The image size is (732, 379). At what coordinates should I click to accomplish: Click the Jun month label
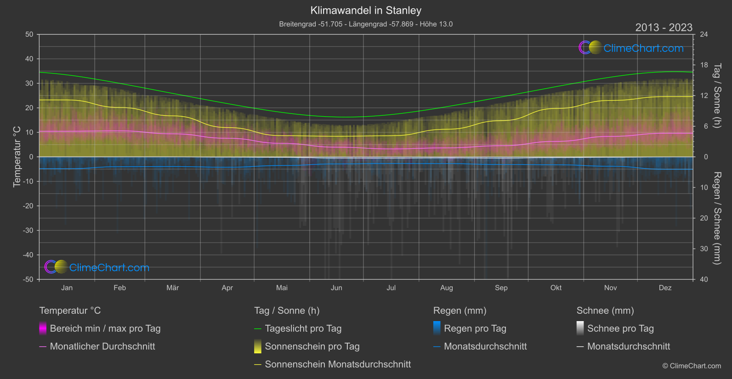(x=337, y=288)
